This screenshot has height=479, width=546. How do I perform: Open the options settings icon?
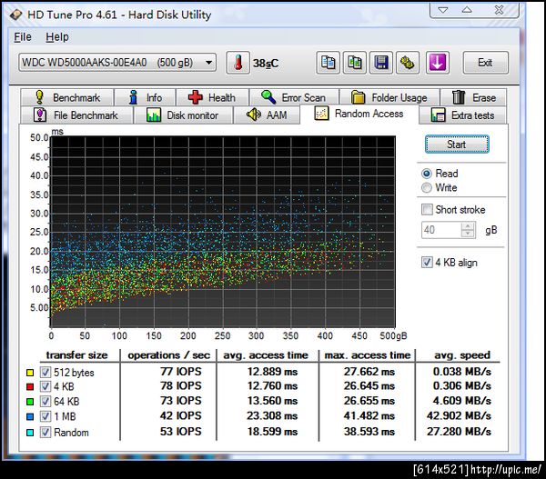point(408,63)
